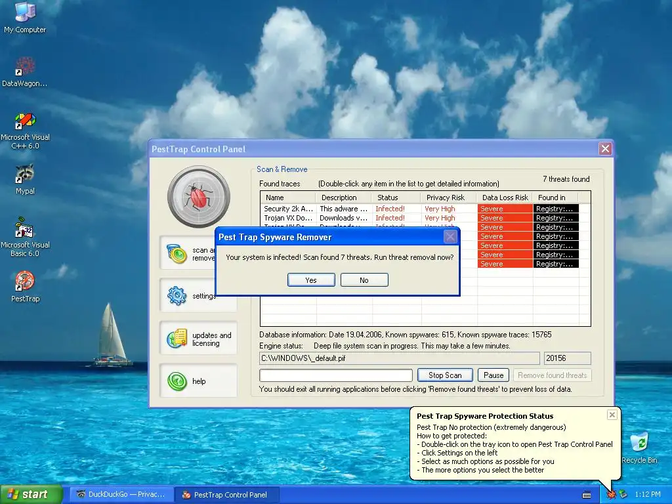
Task: Click '7 threats found' text
Action: click(566, 179)
